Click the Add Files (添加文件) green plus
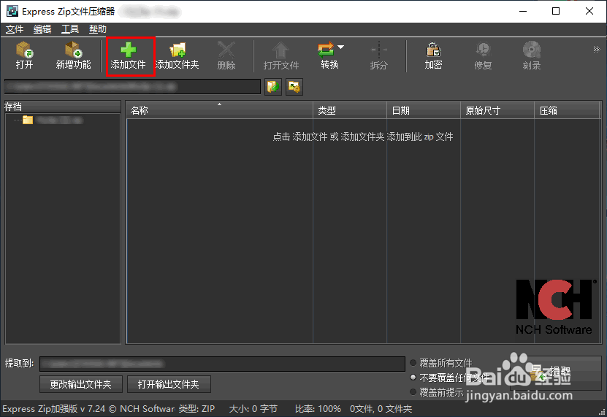 coord(128,50)
